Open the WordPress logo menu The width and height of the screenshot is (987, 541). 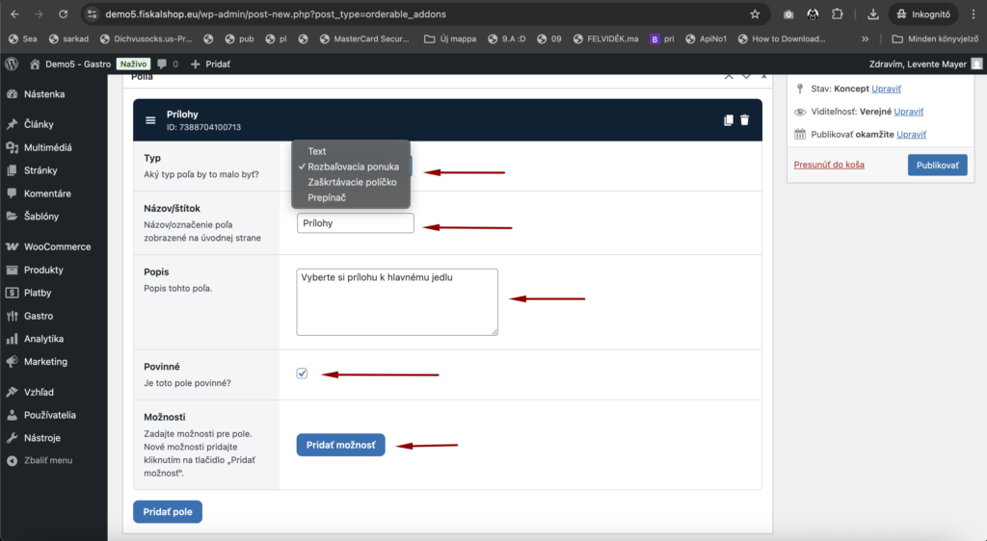point(12,64)
